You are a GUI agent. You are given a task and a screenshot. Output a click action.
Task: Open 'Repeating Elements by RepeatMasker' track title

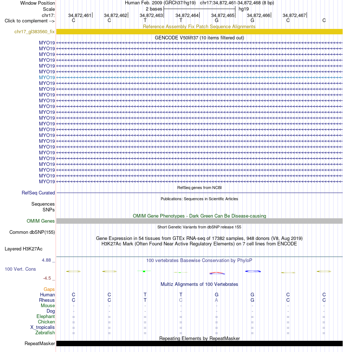199,338
